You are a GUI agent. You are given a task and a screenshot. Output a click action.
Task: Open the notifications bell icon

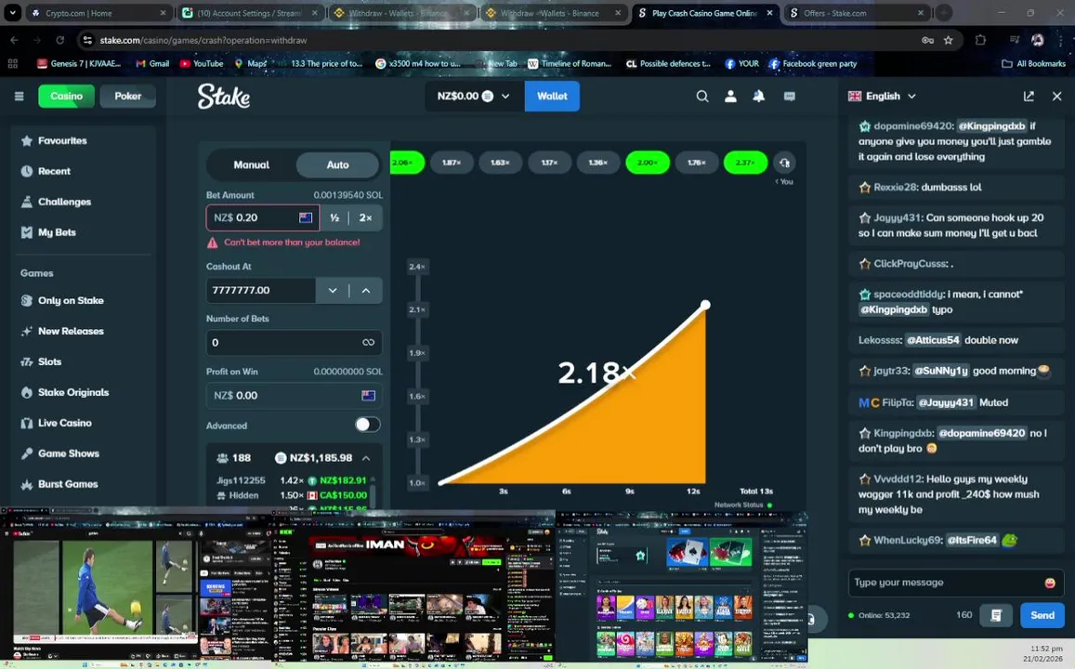[x=759, y=96]
